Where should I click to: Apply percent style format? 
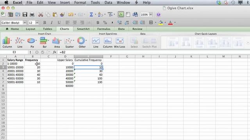pyautogui.click(x=105, y=23)
